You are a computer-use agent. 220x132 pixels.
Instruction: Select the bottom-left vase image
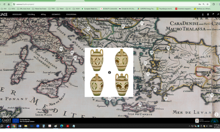(x=97, y=85)
